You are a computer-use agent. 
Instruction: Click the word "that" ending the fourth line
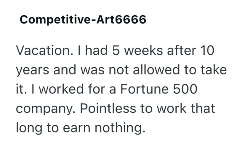pos(202,109)
